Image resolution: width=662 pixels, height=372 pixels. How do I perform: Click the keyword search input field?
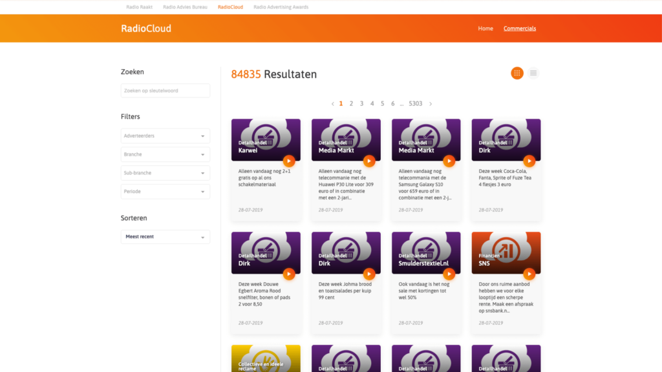(x=165, y=91)
